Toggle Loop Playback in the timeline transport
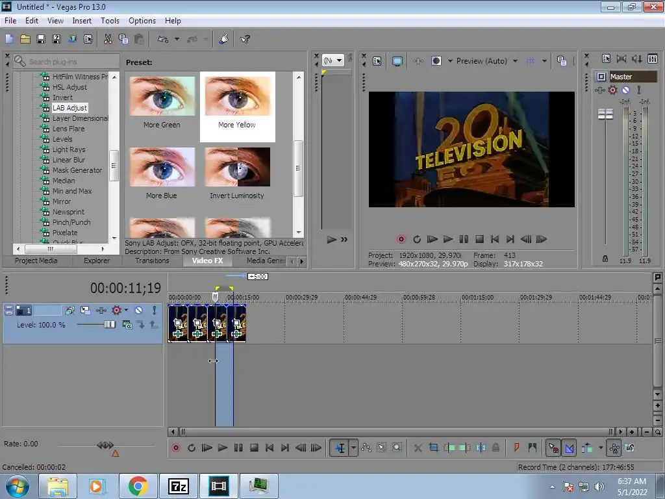This screenshot has width=665, height=499. pyautogui.click(x=192, y=448)
